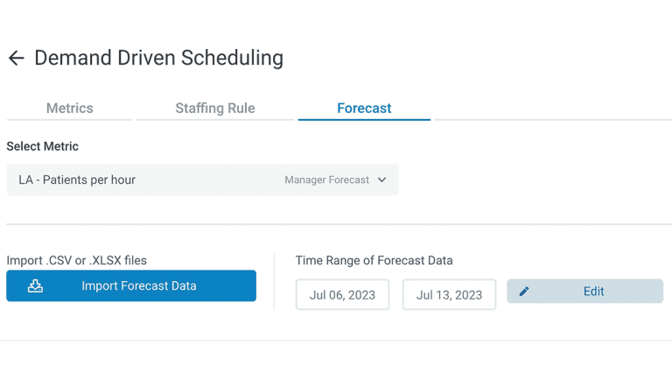This screenshot has height=387, width=672.
Task: Click the Select Metric label
Action: 42,146
